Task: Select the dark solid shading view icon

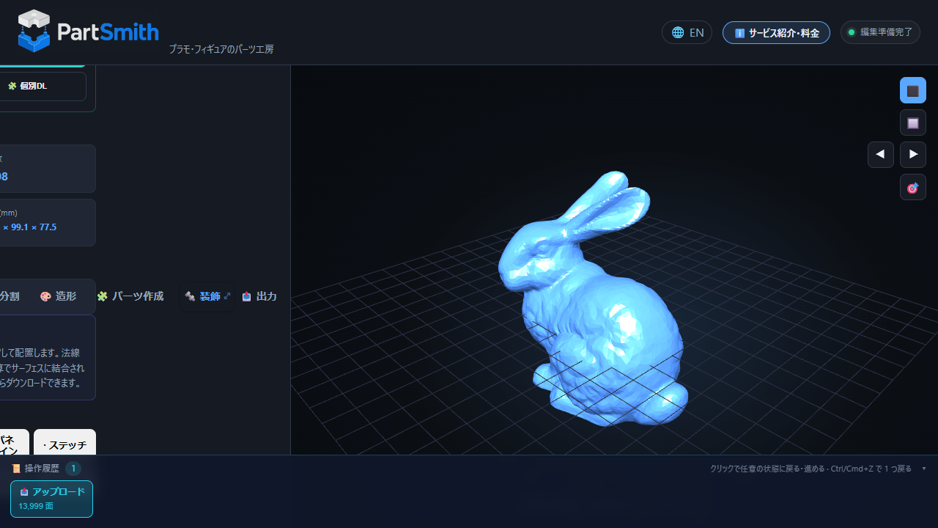Action: [913, 90]
